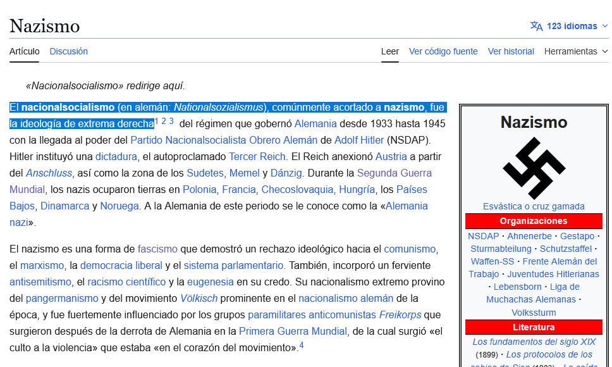The image size is (612, 367).
Task: Click the Nazismo page title
Action: point(44,26)
